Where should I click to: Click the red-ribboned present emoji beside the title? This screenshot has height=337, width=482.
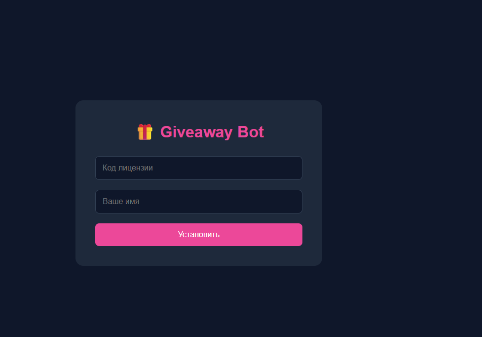tap(145, 132)
